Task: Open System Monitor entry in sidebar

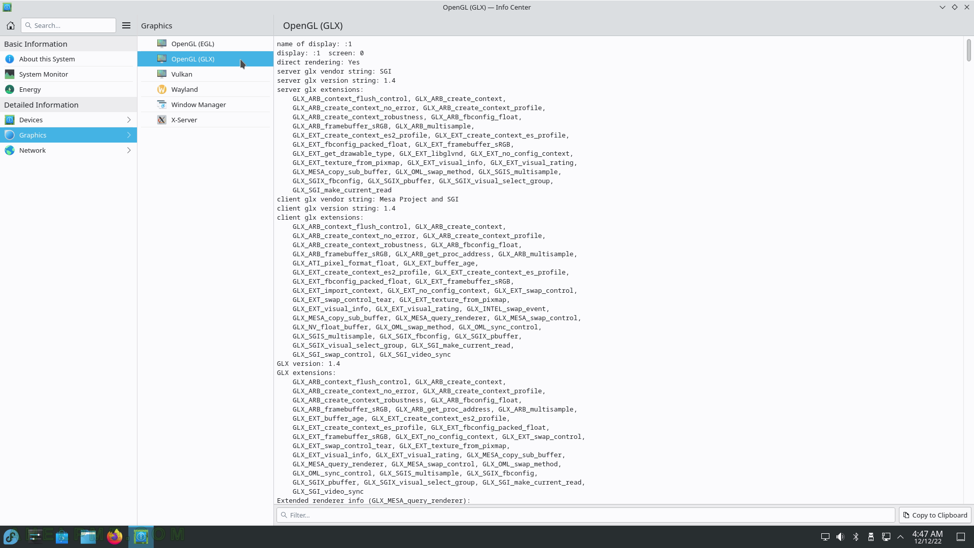Action: click(68, 74)
